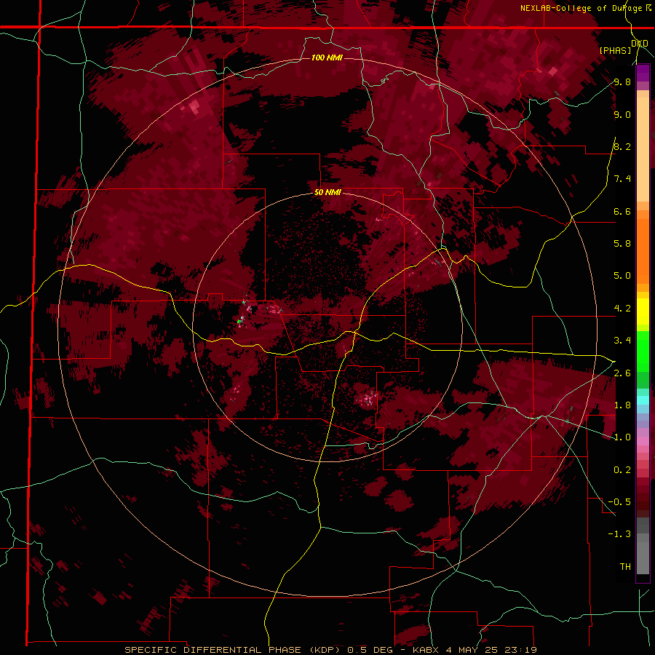This screenshot has width=655, height=655.
Task: Click the 6.6 scale value
Action: [622, 211]
